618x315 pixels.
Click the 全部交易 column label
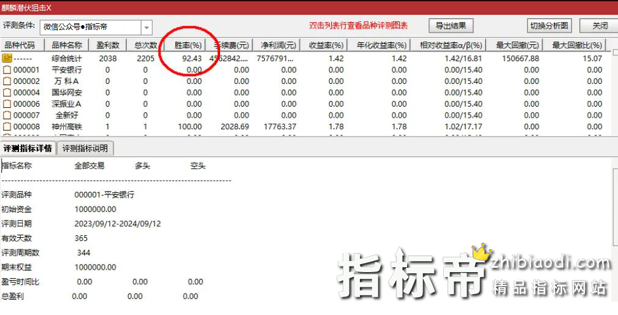(90, 166)
